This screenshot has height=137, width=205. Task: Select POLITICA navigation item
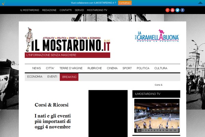143,68
